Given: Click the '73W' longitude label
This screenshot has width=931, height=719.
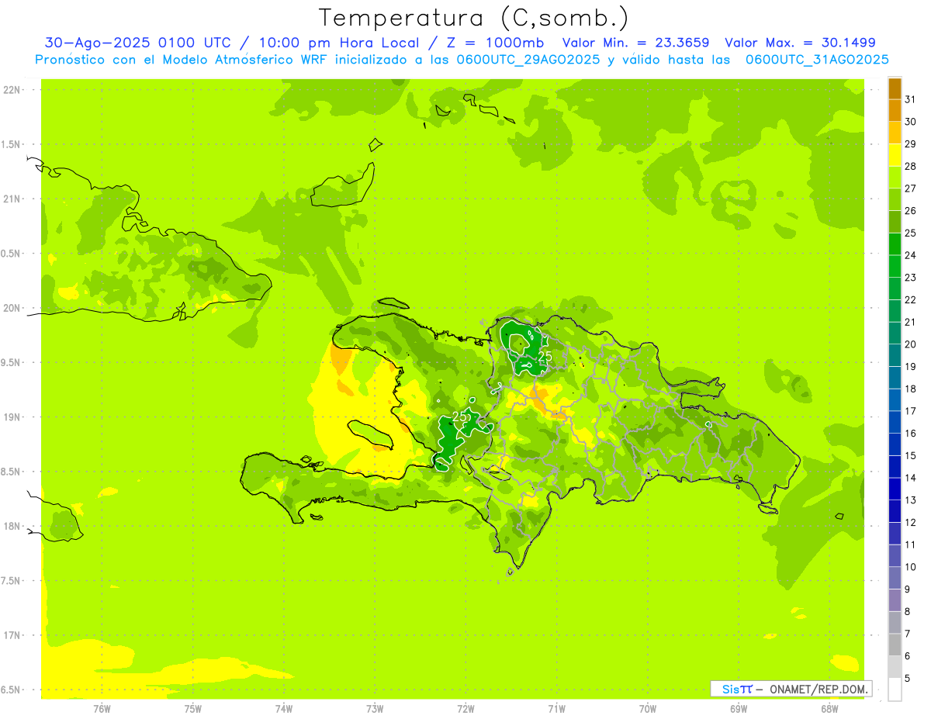Looking at the screenshot, I should pos(375,709).
